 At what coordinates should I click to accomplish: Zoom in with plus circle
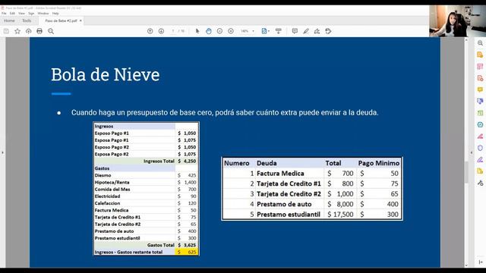(231, 31)
